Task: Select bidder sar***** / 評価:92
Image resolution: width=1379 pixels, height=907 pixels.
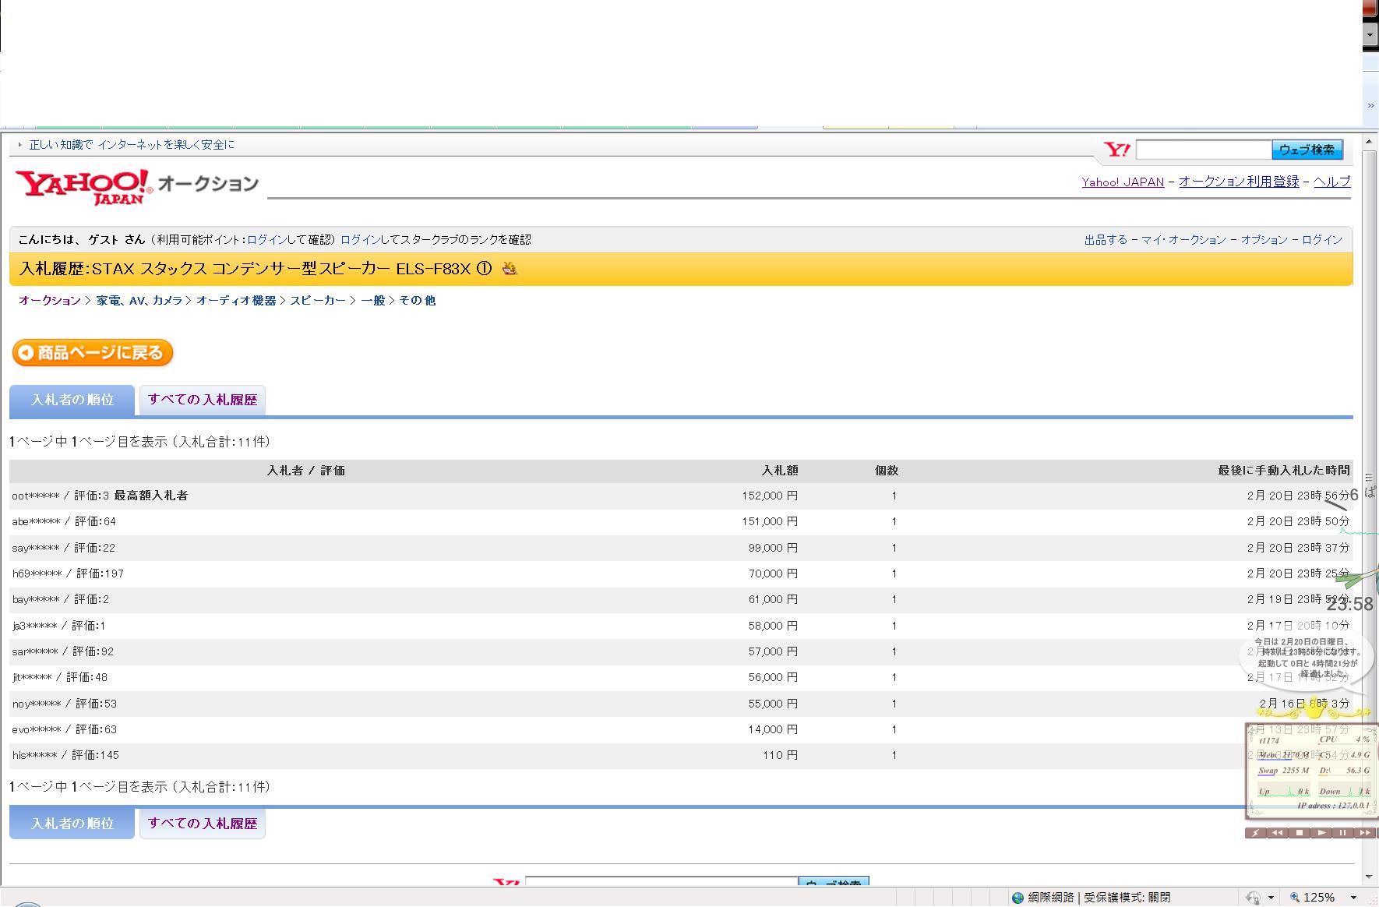Action: click(63, 651)
